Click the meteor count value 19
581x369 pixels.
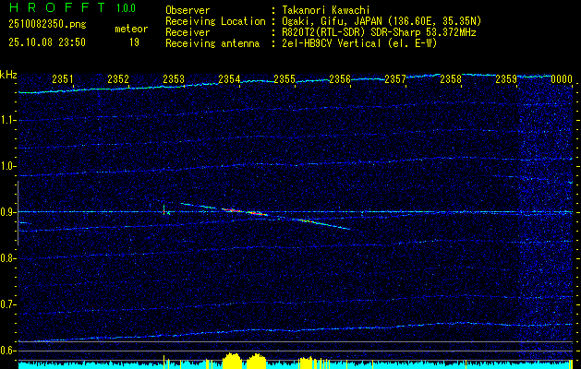pos(134,42)
